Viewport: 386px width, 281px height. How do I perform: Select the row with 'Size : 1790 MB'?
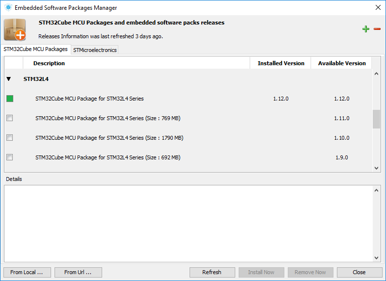[x=188, y=138]
